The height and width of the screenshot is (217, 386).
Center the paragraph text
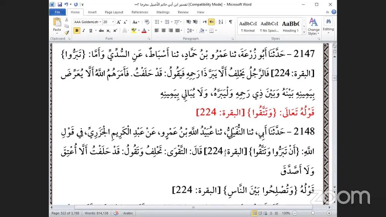click(163, 30)
